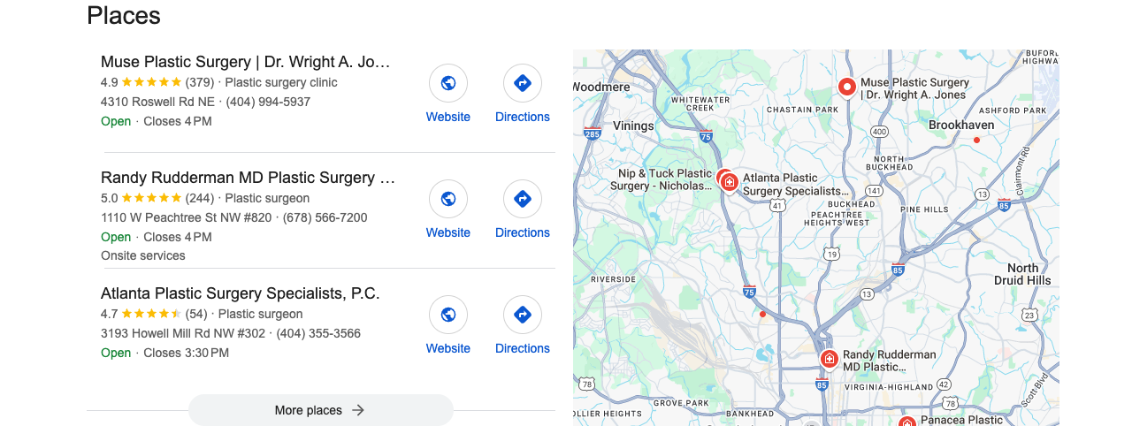Click Atlanta Plastic Surgery Specialists map pin
Viewport: 1132px width, 426px height.
[x=730, y=182]
